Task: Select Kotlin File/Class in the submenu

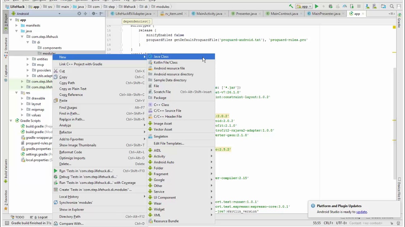Action: coord(181,62)
